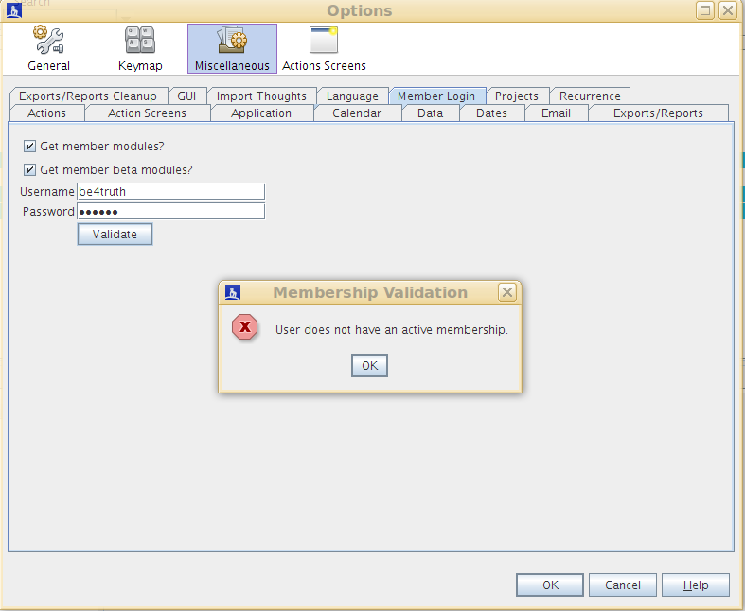This screenshot has height=611, width=745.
Task: Click the Membership Validation dialog app icon
Action: (x=233, y=292)
